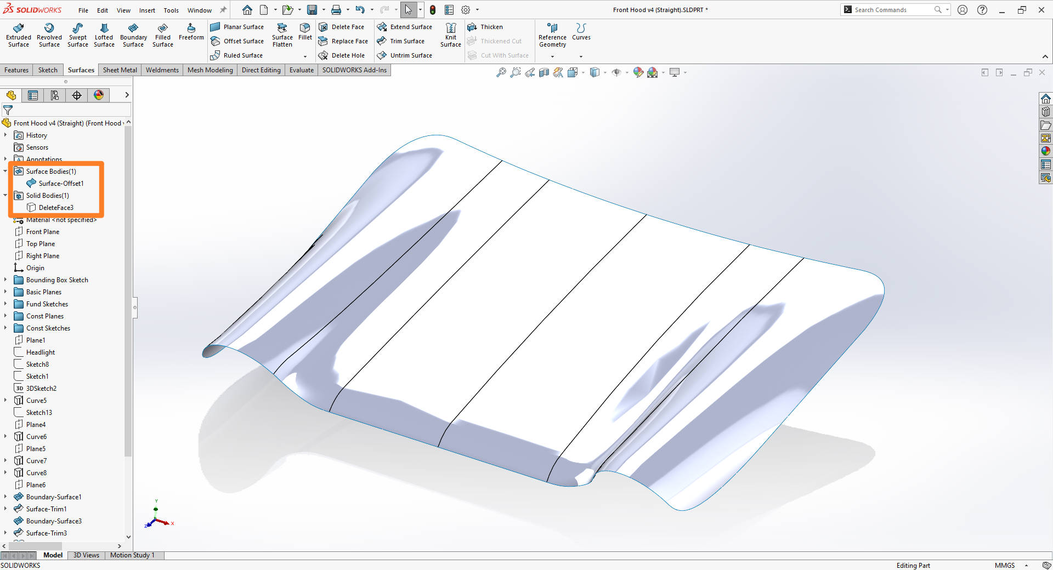1053x570 pixels.
Task: Choose the Swept Surface tool
Action: point(77,35)
